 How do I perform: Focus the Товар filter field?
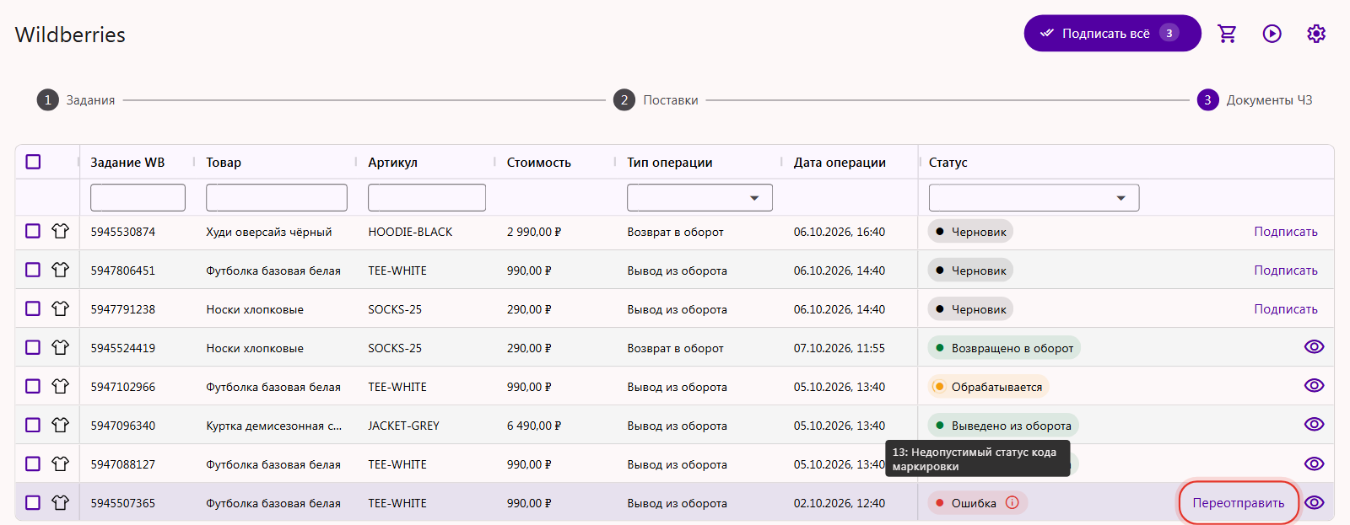click(x=277, y=197)
